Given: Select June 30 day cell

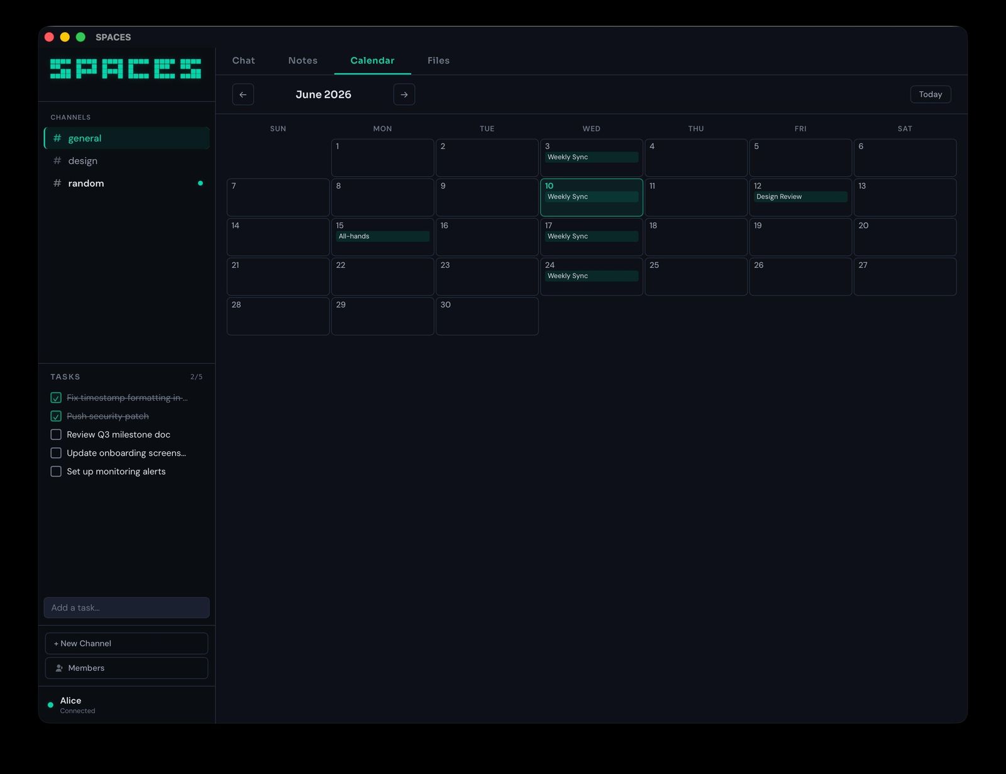Looking at the screenshot, I should point(487,316).
